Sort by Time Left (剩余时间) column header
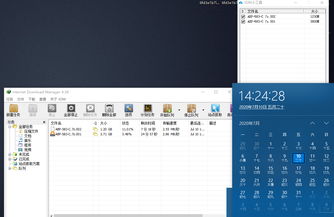The image size is (334, 217). pyautogui.click(x=150, y=123)
